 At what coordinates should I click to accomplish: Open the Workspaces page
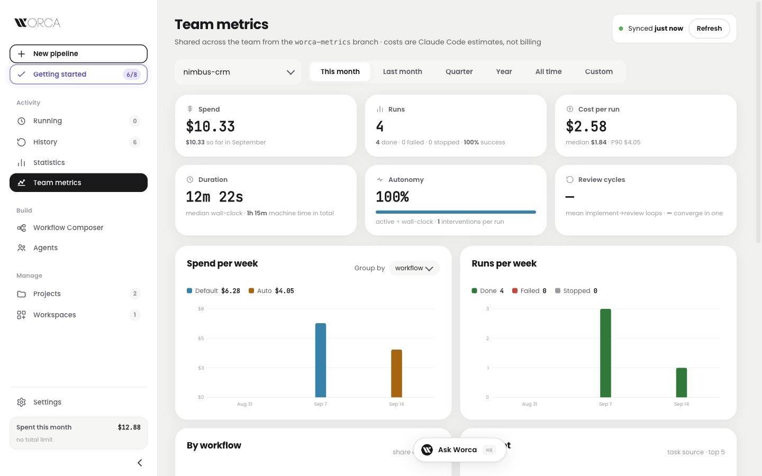(78, 315)
